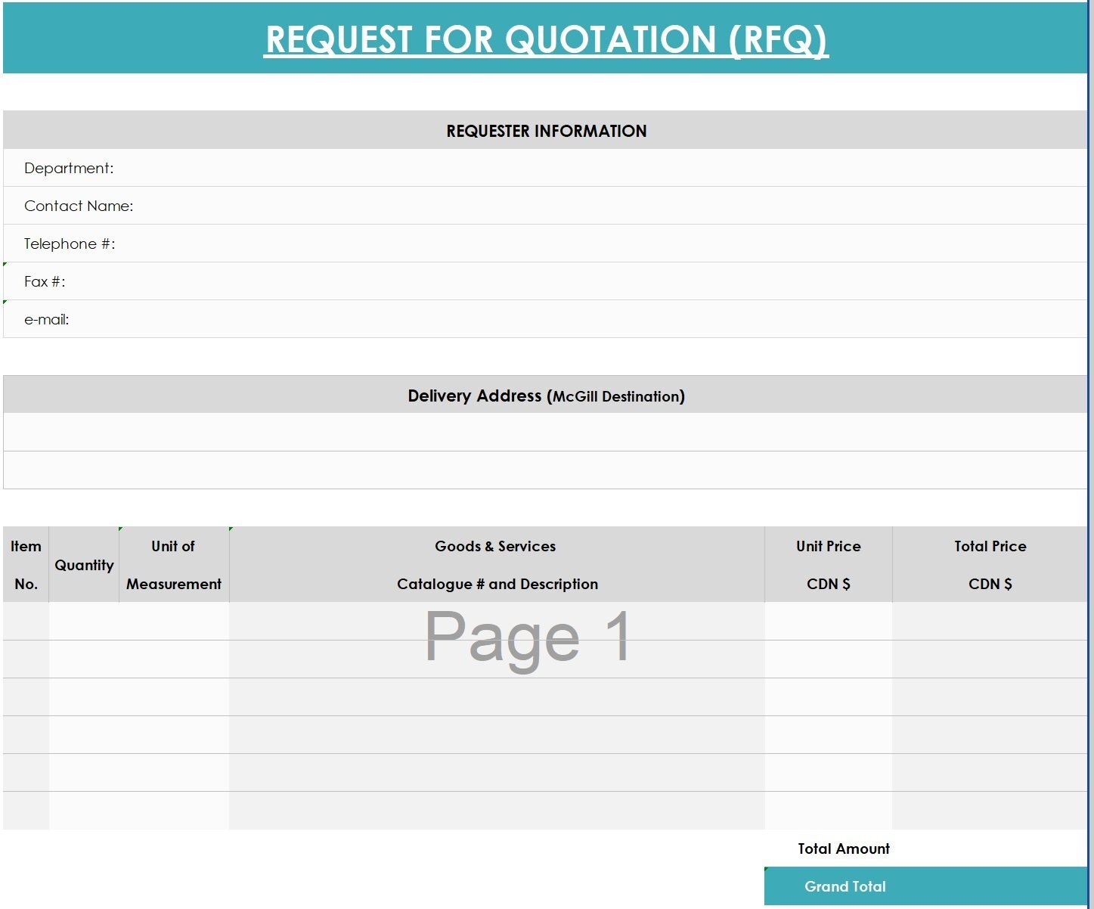Select the Contact Name field
This screenshot has height=909, width=1094.
(x=546, y=206)
